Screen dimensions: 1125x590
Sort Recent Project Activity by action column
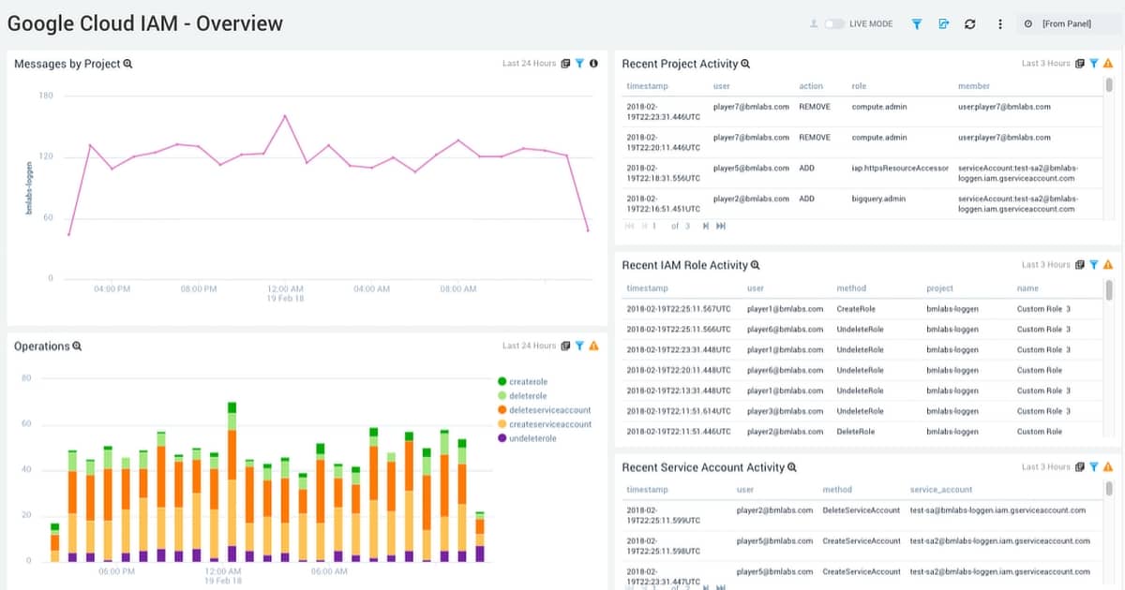coord(811,86)
